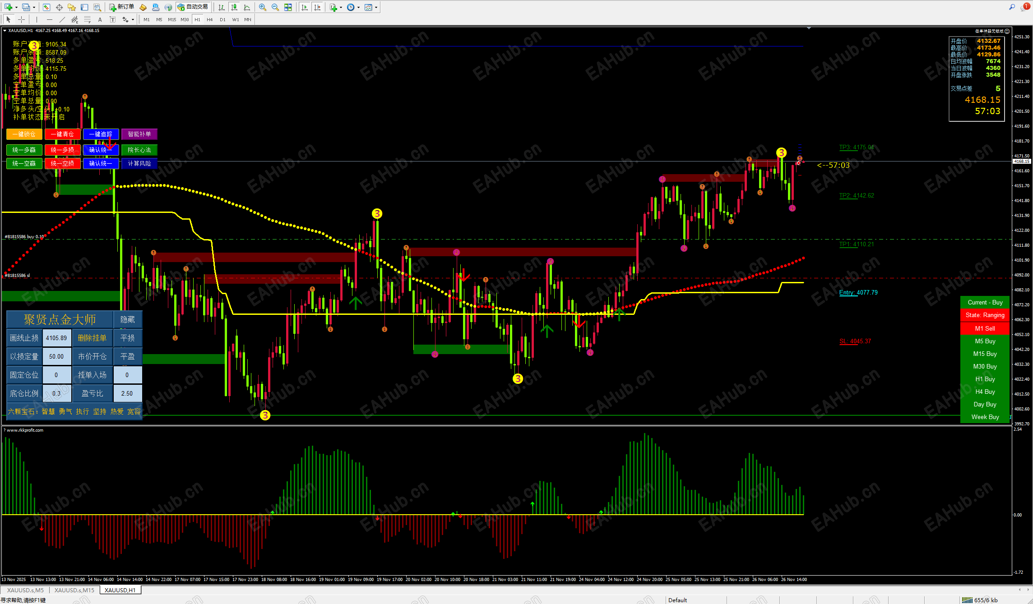Select the horizontal line drawing tool
This screenshot has width=1033, height=604.
[50, 19]
